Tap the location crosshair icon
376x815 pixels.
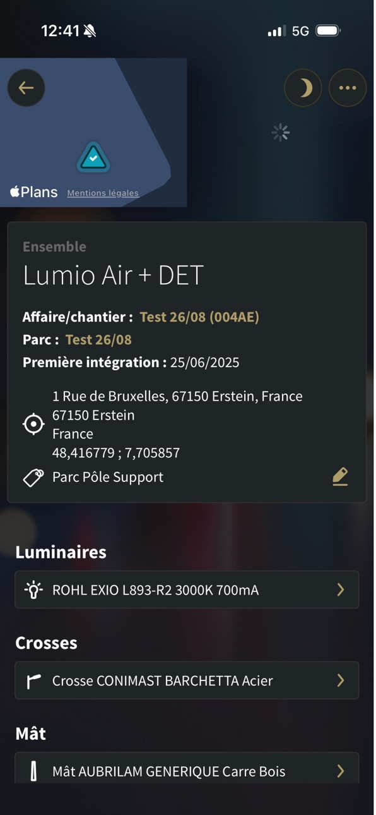click(33, 424)
